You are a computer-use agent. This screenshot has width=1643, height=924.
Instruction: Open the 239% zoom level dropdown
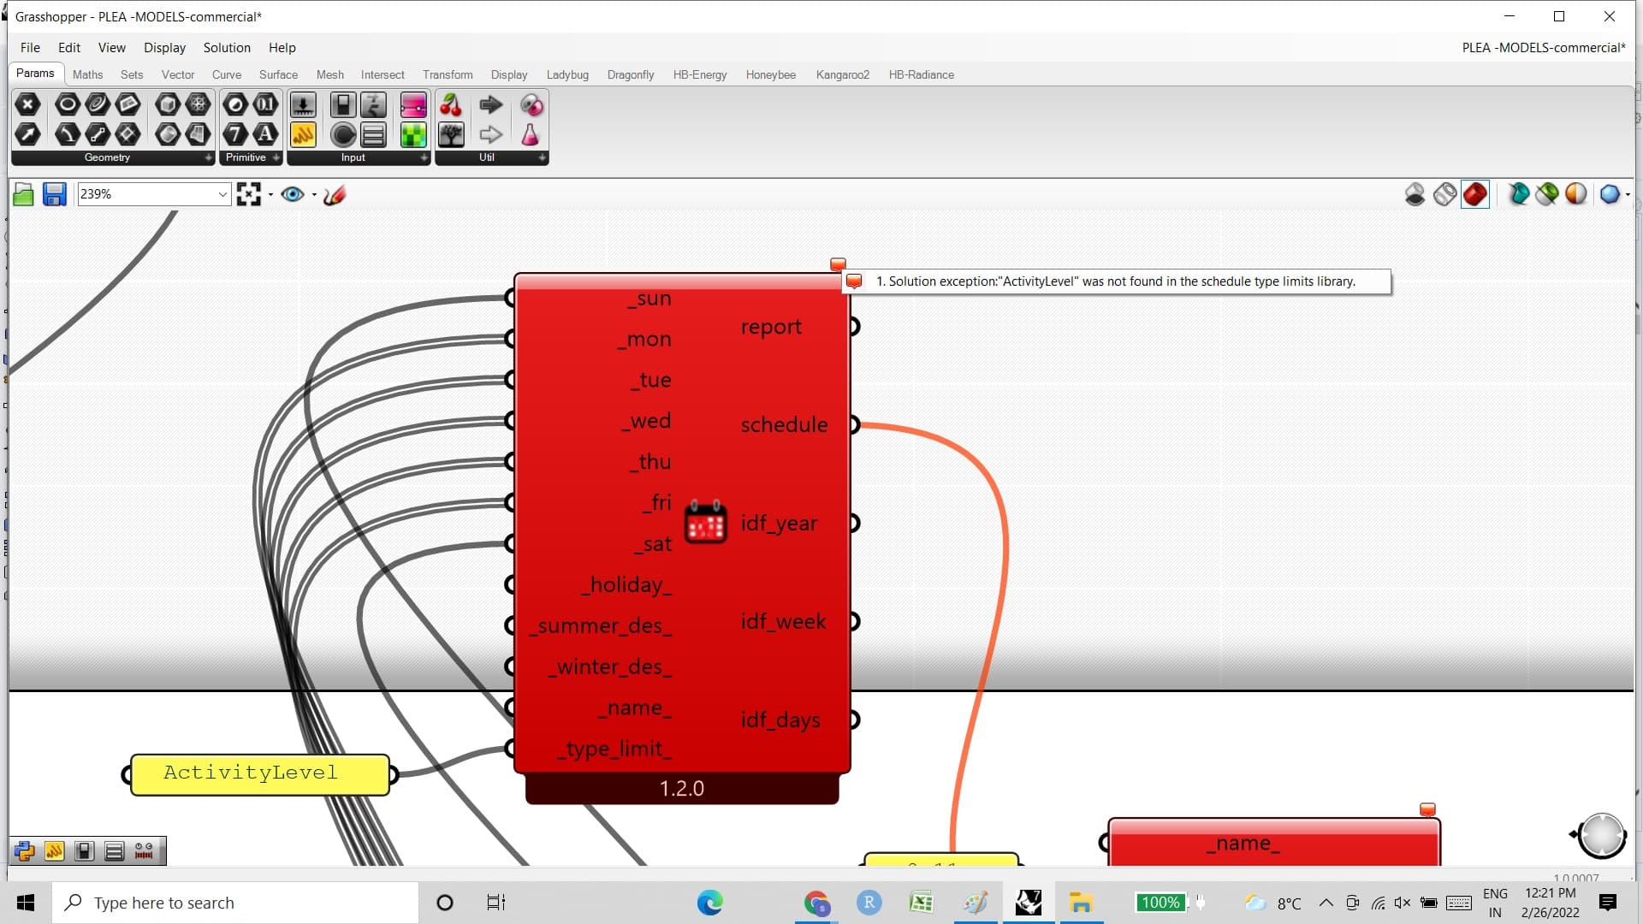click(222, 195)
